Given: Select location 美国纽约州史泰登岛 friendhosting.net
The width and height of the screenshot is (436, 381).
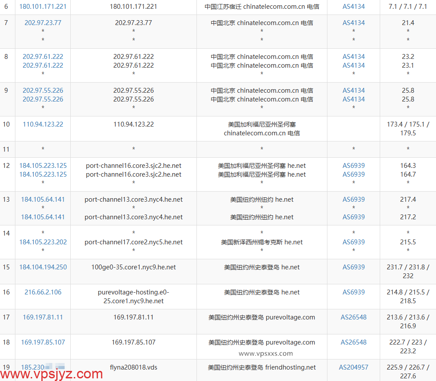Looking at the screenshot, I should click(x=262, y=367).
